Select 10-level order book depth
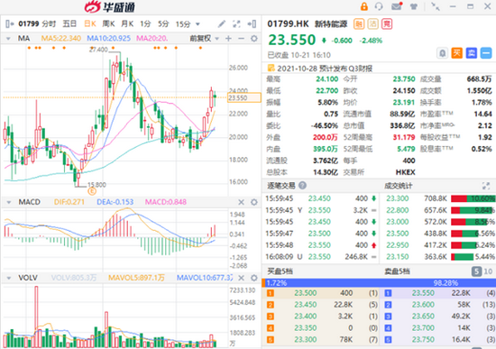The width and height of the screenshot is (496, 349). (488, 271)
